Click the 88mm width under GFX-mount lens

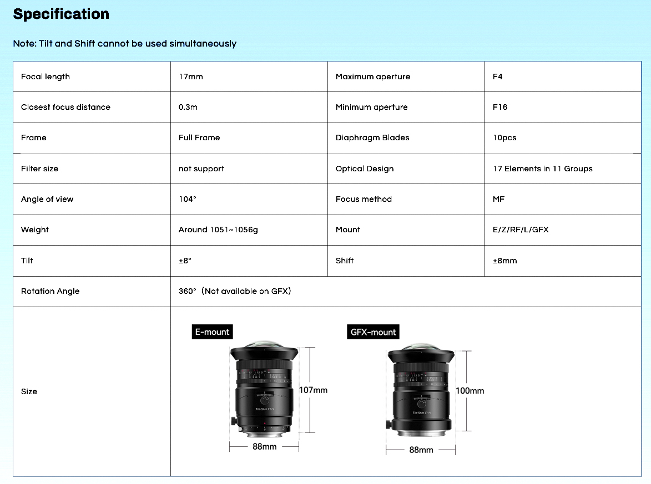pyautogui.click(x=421, y=450)
